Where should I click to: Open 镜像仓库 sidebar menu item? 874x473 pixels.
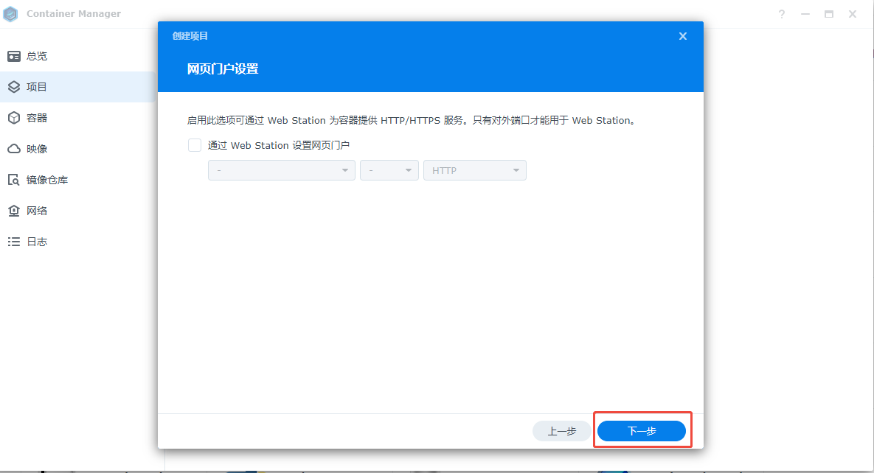(x=77, y=180)
